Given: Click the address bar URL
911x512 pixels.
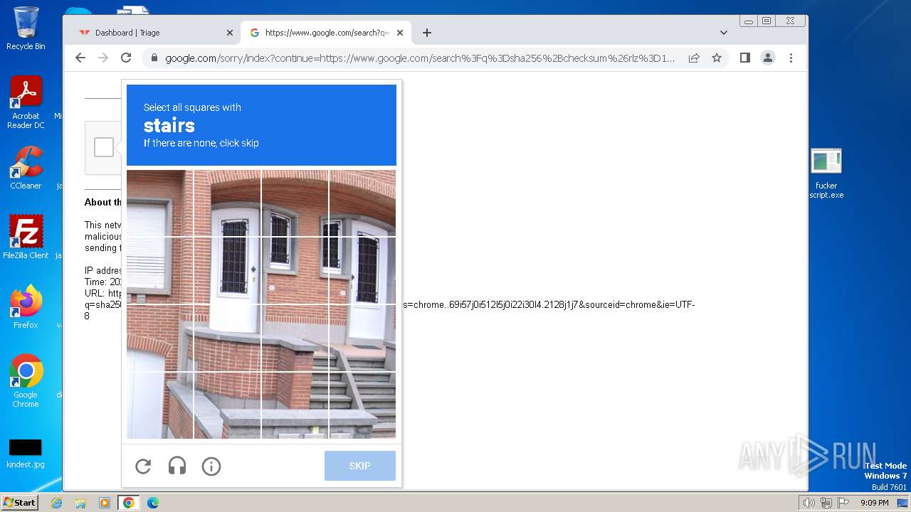Looking at the screenshot, I should point(420,58).
